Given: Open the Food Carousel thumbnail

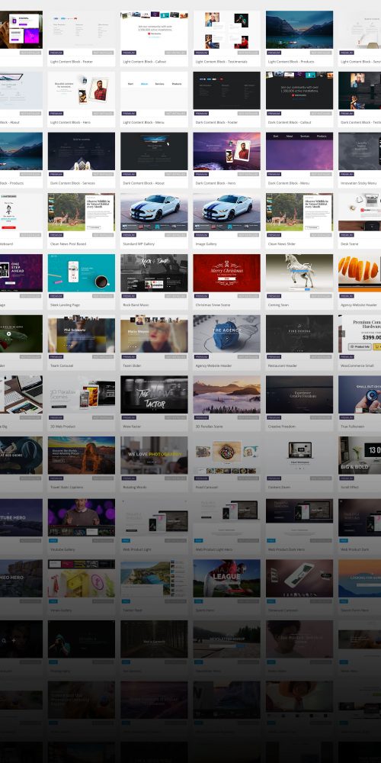Looking at the screenshot, I should (226, 456).
